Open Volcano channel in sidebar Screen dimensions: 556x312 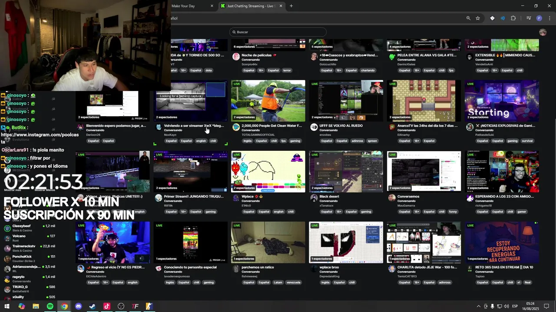[x=29, y=238]
